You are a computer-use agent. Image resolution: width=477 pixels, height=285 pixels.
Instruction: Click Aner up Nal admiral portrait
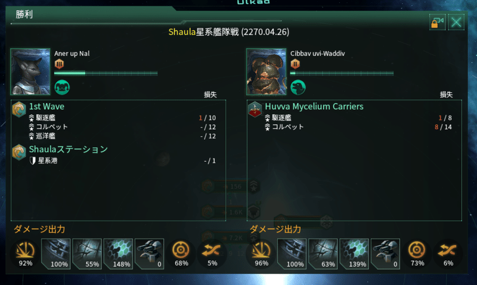click(x=30, y=71)
